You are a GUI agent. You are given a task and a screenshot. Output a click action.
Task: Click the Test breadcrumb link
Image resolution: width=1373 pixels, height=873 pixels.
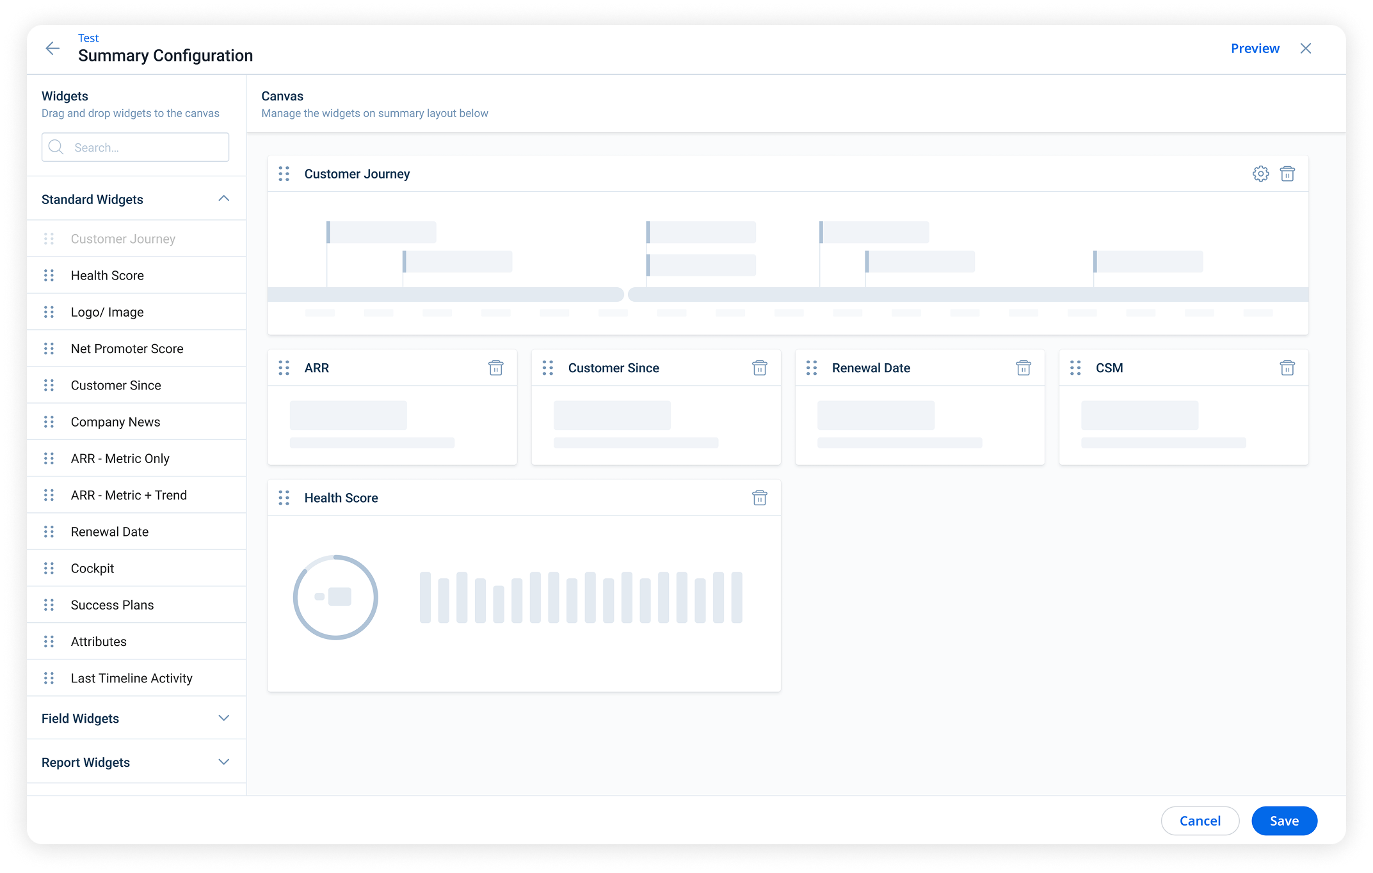[88, 38]
